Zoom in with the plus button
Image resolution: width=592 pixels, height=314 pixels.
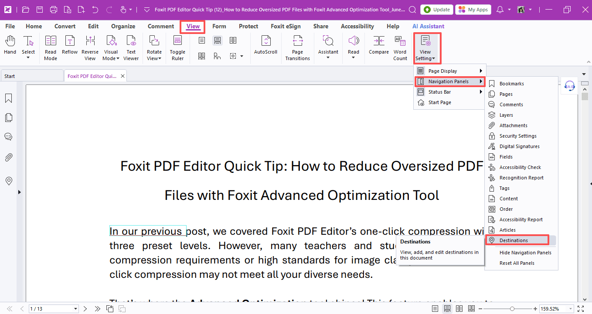click(535, 309)
